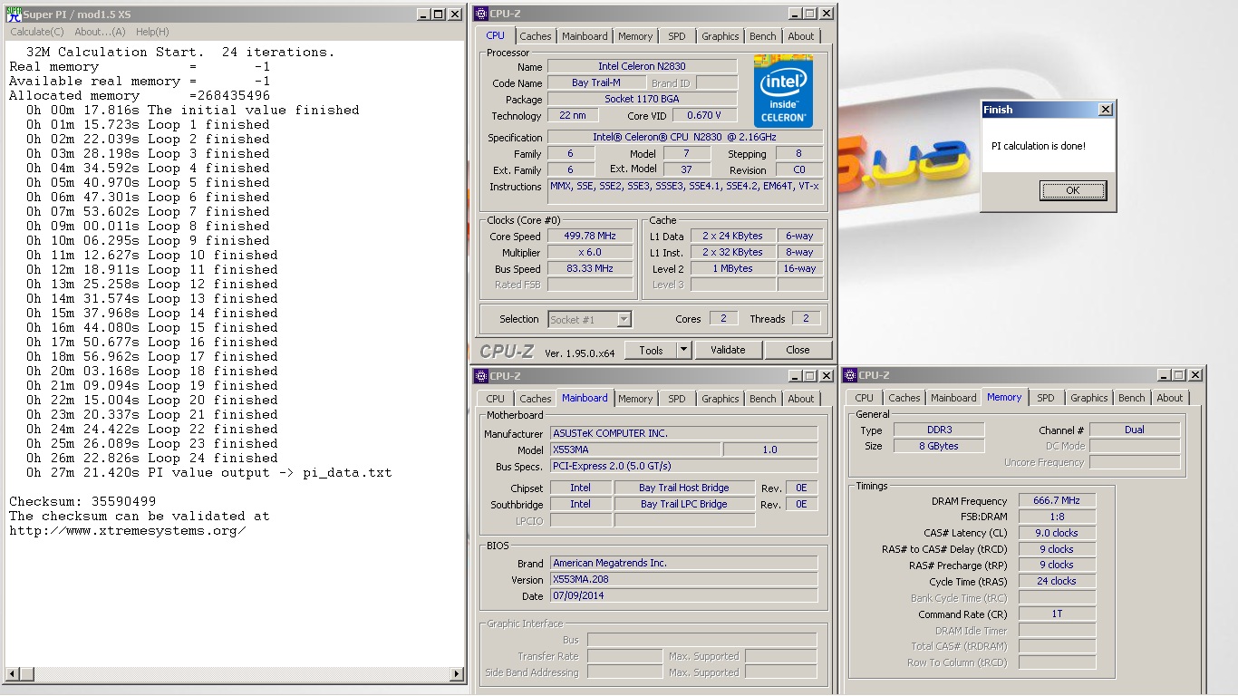Click the FSB:DRAM 1:8 value
1238x696 pixels.
[1057, 517]
